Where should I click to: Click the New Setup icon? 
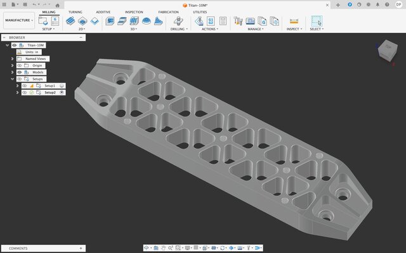click(x=43, y=22)
